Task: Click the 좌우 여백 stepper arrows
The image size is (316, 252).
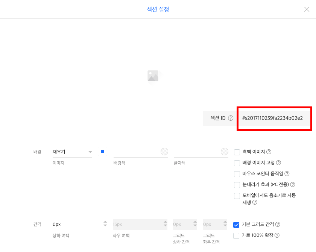Action: 165,225
